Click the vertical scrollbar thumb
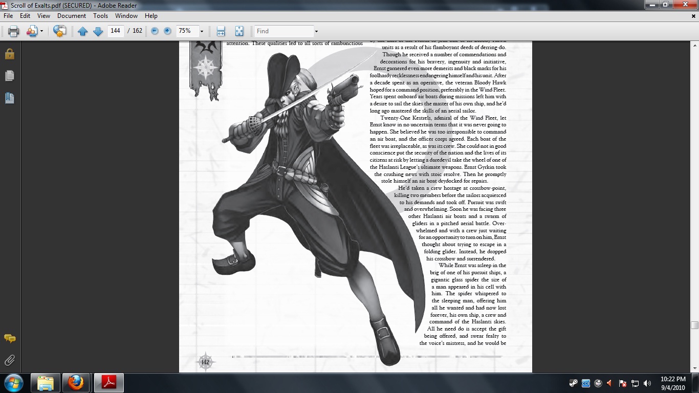 pos(694,325)
